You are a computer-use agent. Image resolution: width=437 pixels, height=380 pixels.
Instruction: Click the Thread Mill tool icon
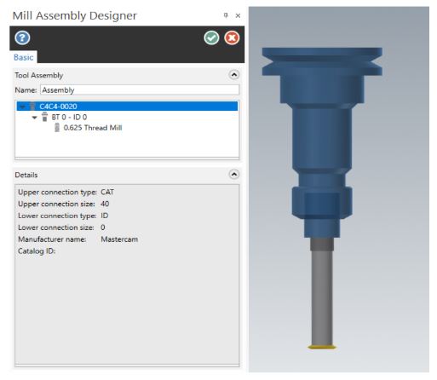point(57,128)
